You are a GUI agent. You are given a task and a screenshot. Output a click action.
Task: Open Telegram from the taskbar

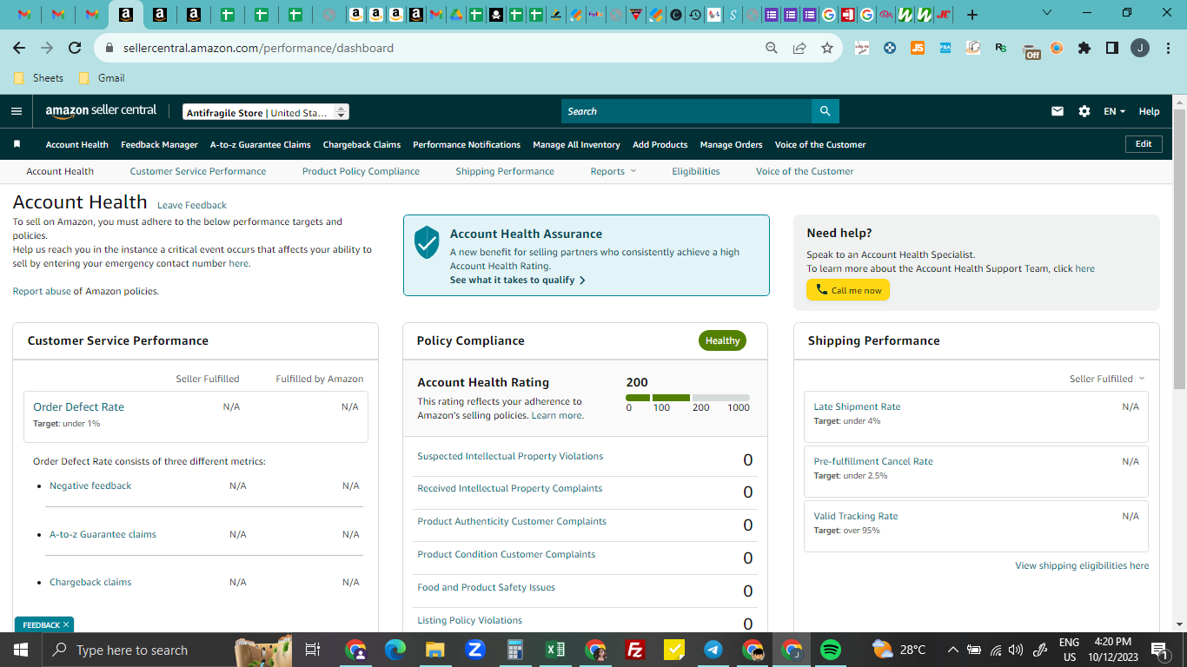click(x=713, y=650)
